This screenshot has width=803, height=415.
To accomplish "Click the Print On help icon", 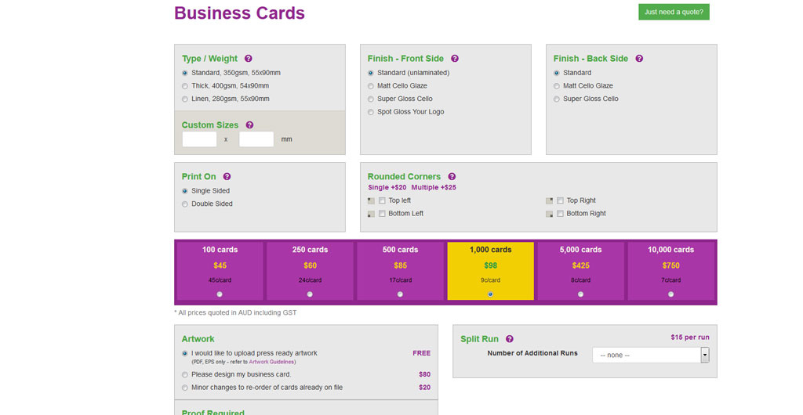I will tap(227, 177).
